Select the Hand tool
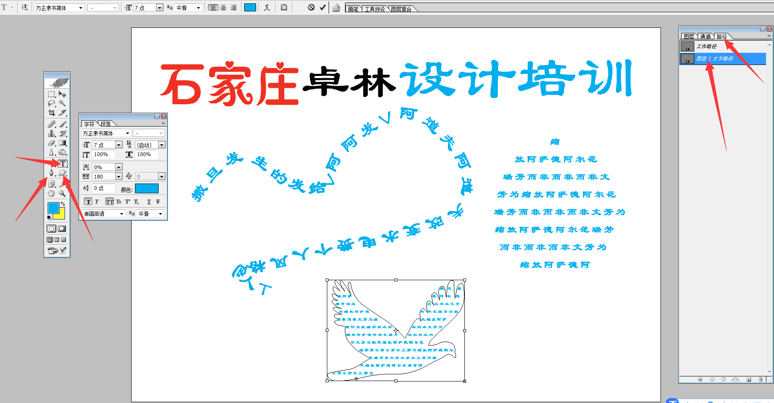774x403 pixels. [x=51, y=193]
